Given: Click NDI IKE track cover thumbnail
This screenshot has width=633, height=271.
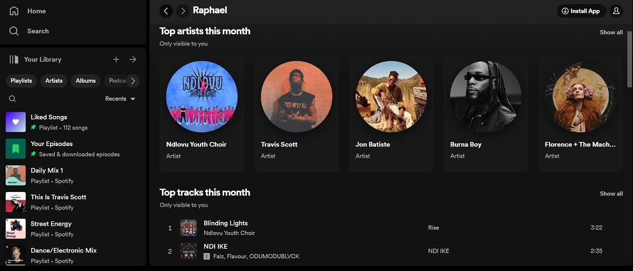Looking at the screenshot, I should 188,251.
